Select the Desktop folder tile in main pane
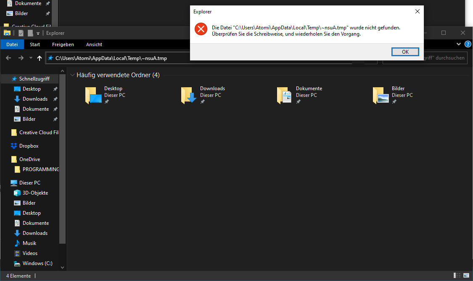Viewport: 473px width, 281px height. [105, 95]
